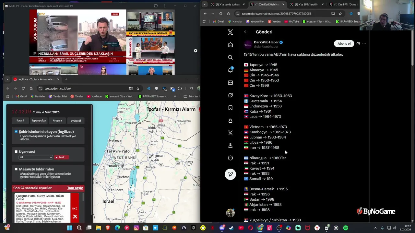Screen dimensions: 415x233
Task: Open DarkWeb Haber profile name
Action: coord(266,42)
